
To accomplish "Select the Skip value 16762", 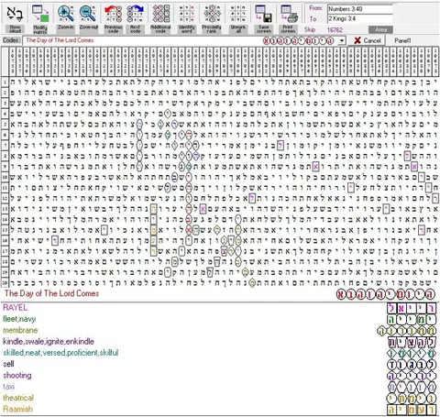I will 335,29.
